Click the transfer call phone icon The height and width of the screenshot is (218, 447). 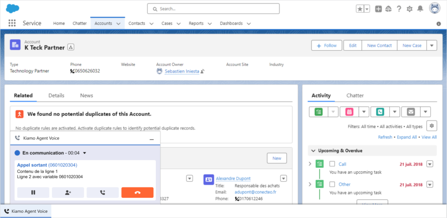[103, 193]
